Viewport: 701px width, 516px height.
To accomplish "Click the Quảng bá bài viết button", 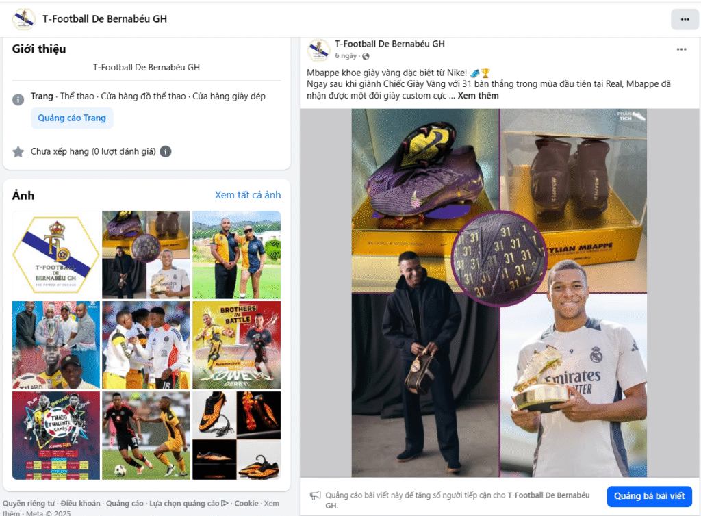I will point(649,496).
